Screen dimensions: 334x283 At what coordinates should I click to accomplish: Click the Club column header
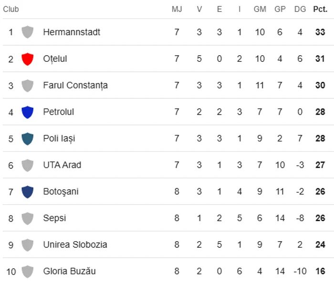(x=11, y=9)
